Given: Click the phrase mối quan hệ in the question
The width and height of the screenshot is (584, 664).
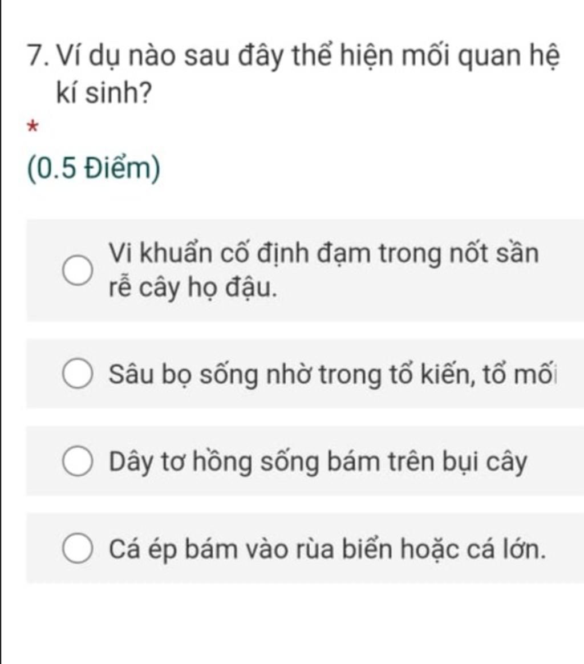Looking at the screenshot, I should [x=481, y=56].
